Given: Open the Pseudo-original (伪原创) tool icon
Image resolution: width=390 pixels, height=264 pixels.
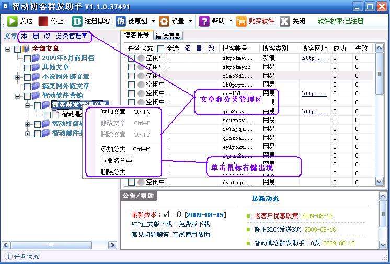Looking at the screenshot, I should (121, 21).
